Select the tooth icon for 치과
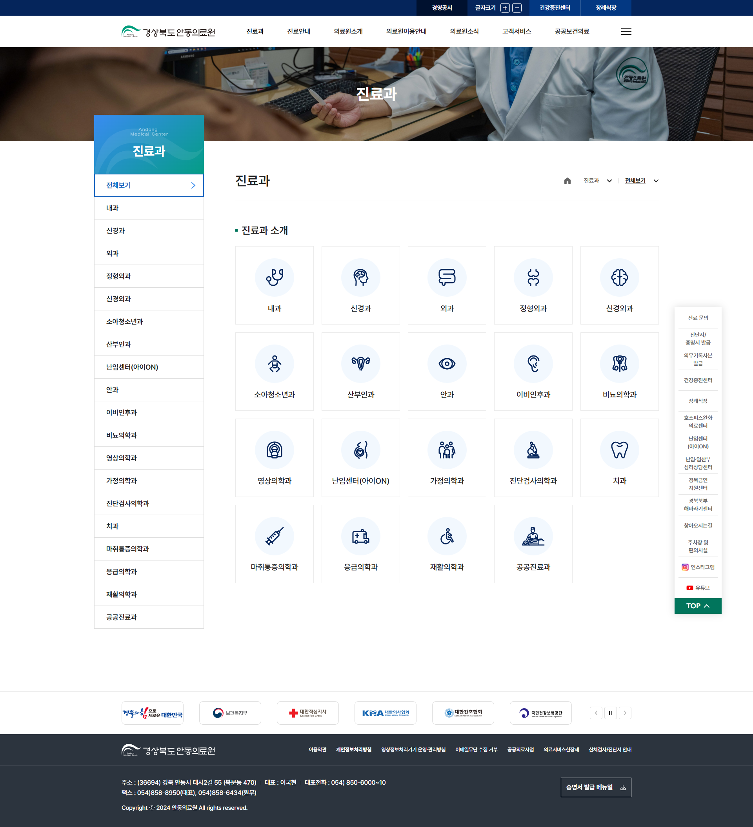 point(619,450)
